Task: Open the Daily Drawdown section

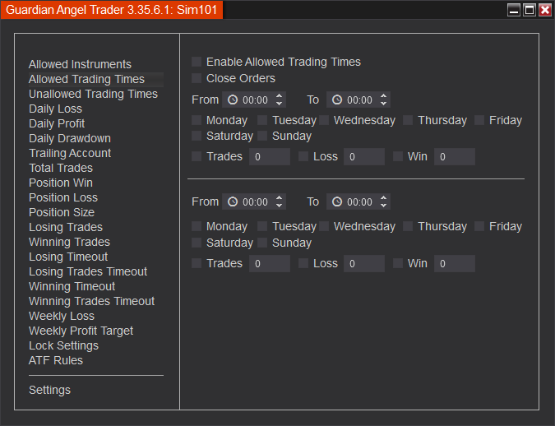Action: click(70, 138)
